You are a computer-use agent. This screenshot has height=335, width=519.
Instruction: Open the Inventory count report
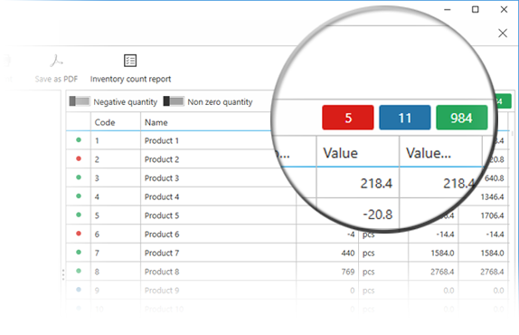coord(130,69)
